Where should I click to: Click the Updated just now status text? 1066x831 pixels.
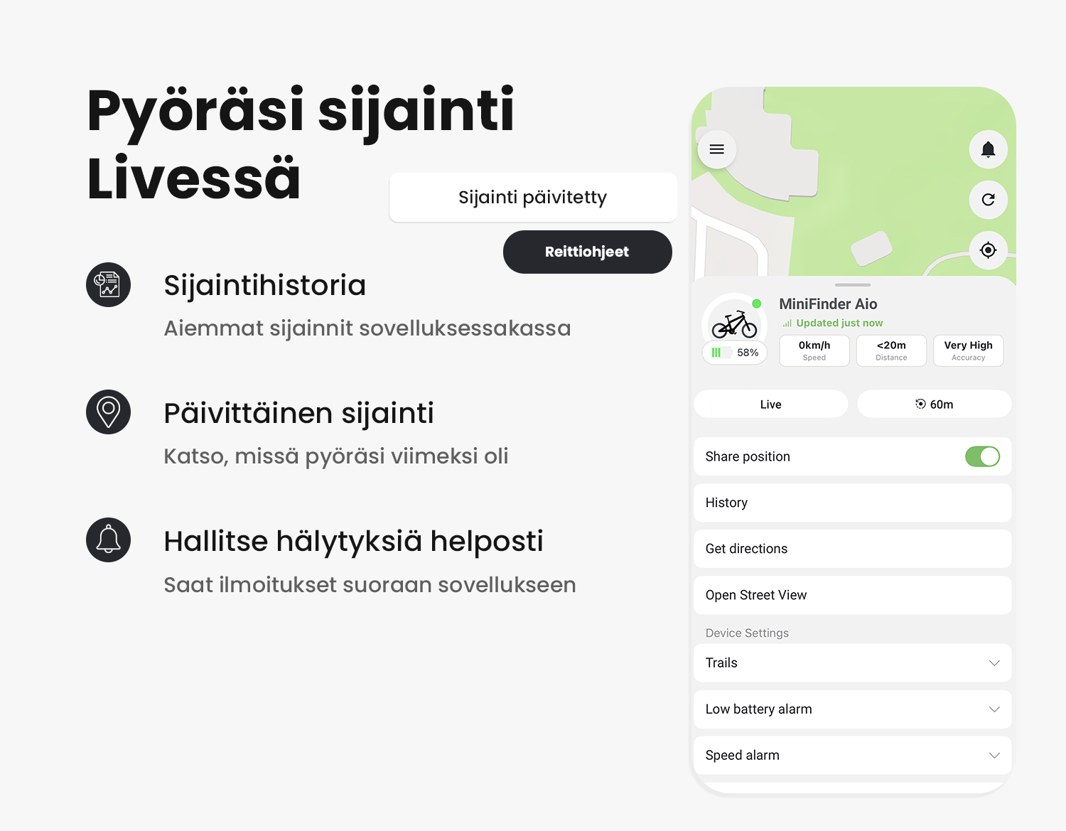tap(839, 323)
